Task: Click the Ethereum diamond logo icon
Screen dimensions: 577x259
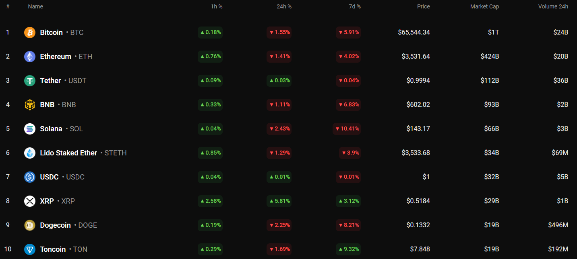Action: click(x=30, y=57)
